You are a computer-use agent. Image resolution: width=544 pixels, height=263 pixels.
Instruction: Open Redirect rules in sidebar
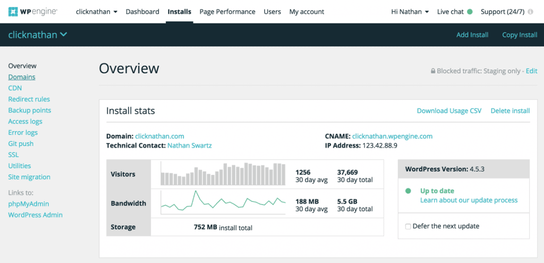[x=29, y=99]
